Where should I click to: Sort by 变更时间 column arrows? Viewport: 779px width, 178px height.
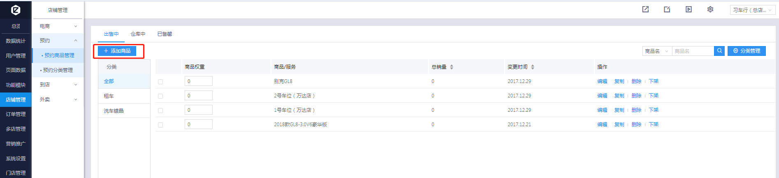click(x=533, y=67)
